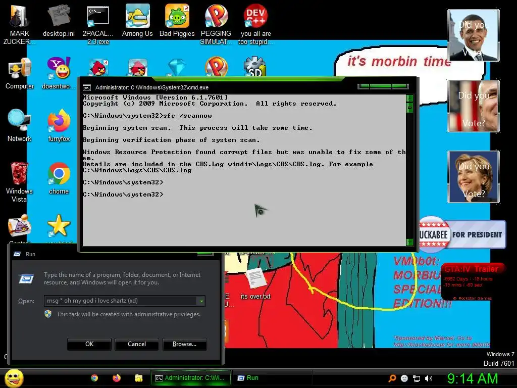Click the McCain 'Did you Vote?' gadget
Image resolution: width=517 pixels, height=388 pixels.
click(474, 106)
